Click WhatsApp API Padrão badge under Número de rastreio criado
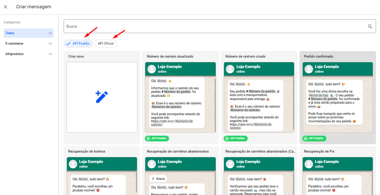380x195 pixels. [x=236, y=139]
